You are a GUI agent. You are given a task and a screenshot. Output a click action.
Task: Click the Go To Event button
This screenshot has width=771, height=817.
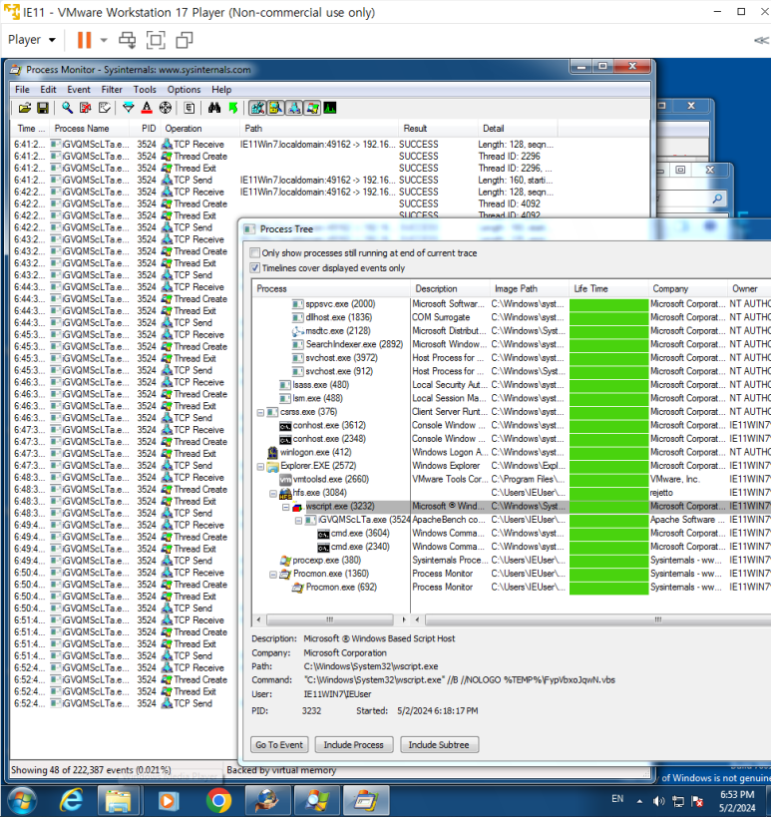279,744
